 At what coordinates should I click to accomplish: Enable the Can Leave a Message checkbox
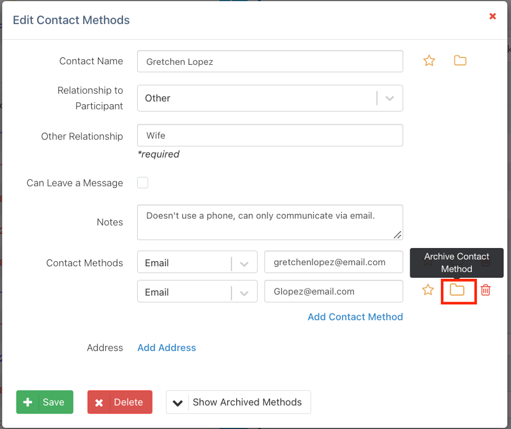(x=143, y=183)
